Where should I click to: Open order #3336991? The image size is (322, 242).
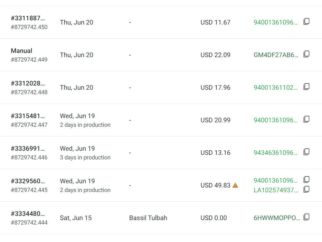(28, 148)
